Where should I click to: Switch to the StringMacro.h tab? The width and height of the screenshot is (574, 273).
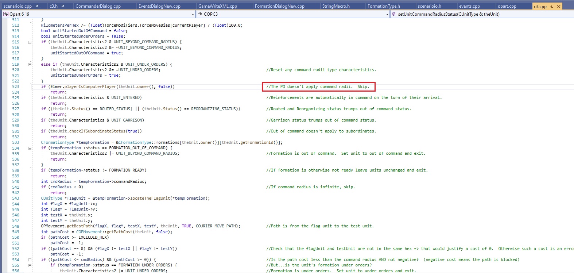[336, 6]
